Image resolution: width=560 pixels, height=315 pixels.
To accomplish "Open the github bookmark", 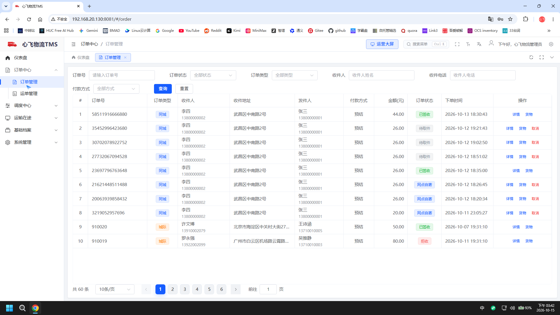I will pyautogui.click(x=337, y=31).
